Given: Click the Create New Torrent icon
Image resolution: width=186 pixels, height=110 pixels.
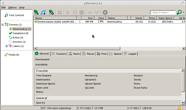Looking at the screenshot, I should point(51,12).
